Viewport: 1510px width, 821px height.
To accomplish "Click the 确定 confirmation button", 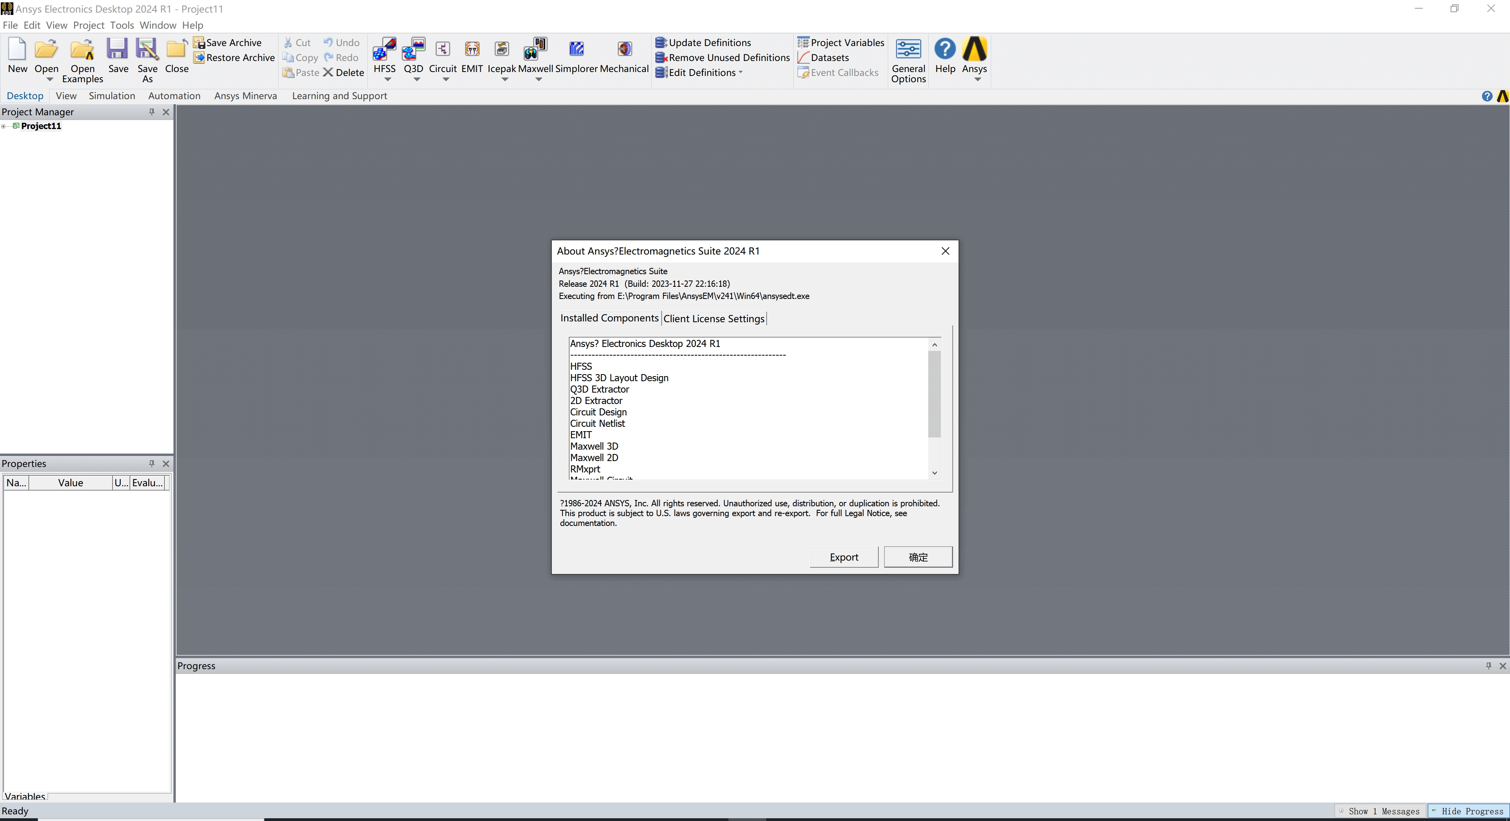I will tap(917, 557).
